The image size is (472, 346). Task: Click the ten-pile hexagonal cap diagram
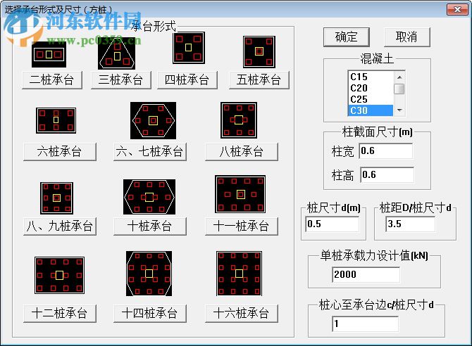pyautogui.click(x=149, y=197)
